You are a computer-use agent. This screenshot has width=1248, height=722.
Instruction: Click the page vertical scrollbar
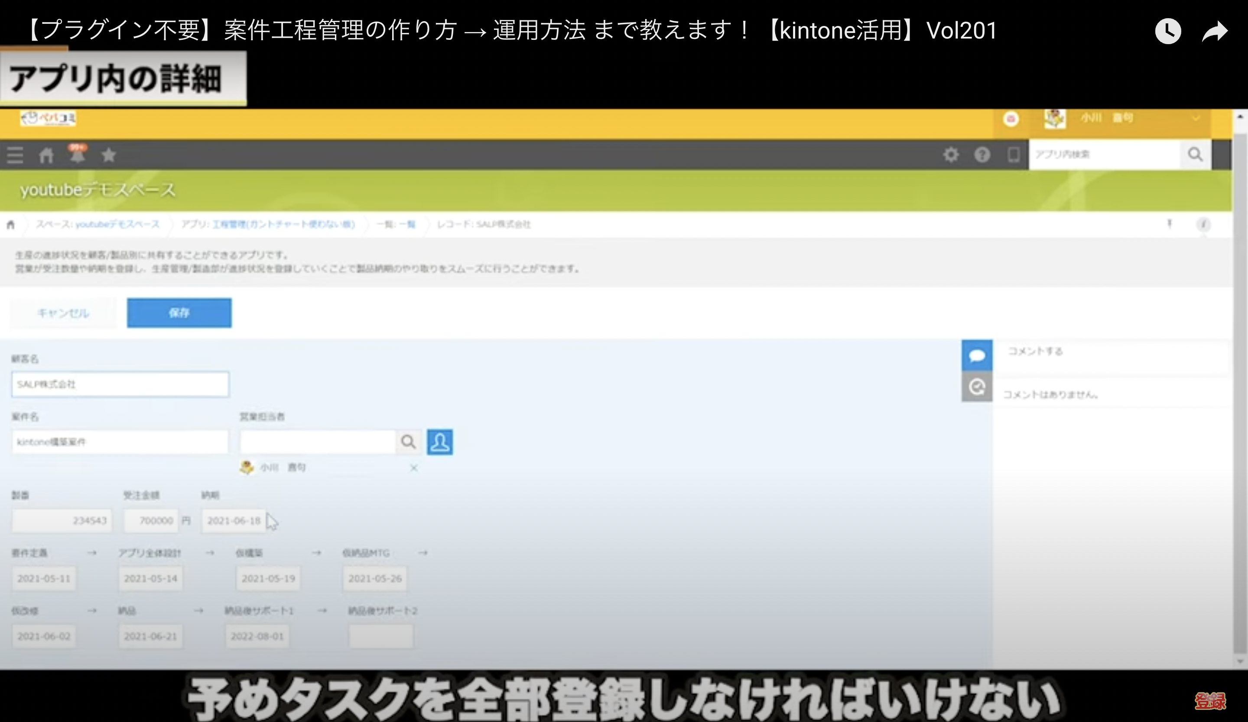[x=1240, y=386]
